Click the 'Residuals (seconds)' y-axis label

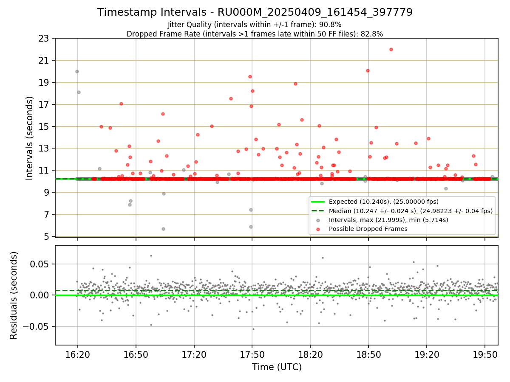click(14, 295)
